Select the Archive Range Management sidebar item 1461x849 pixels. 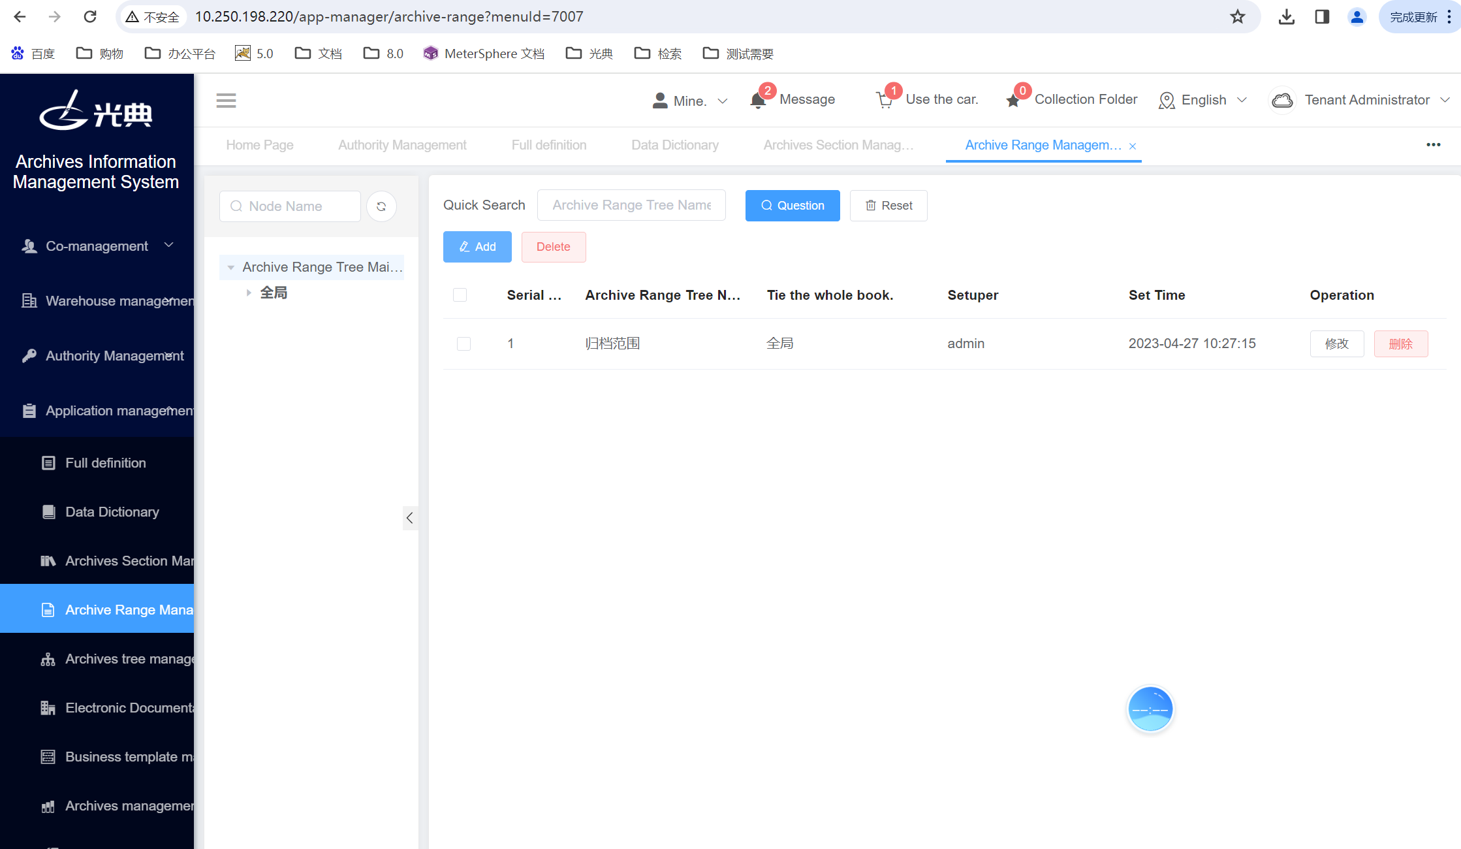97,610
